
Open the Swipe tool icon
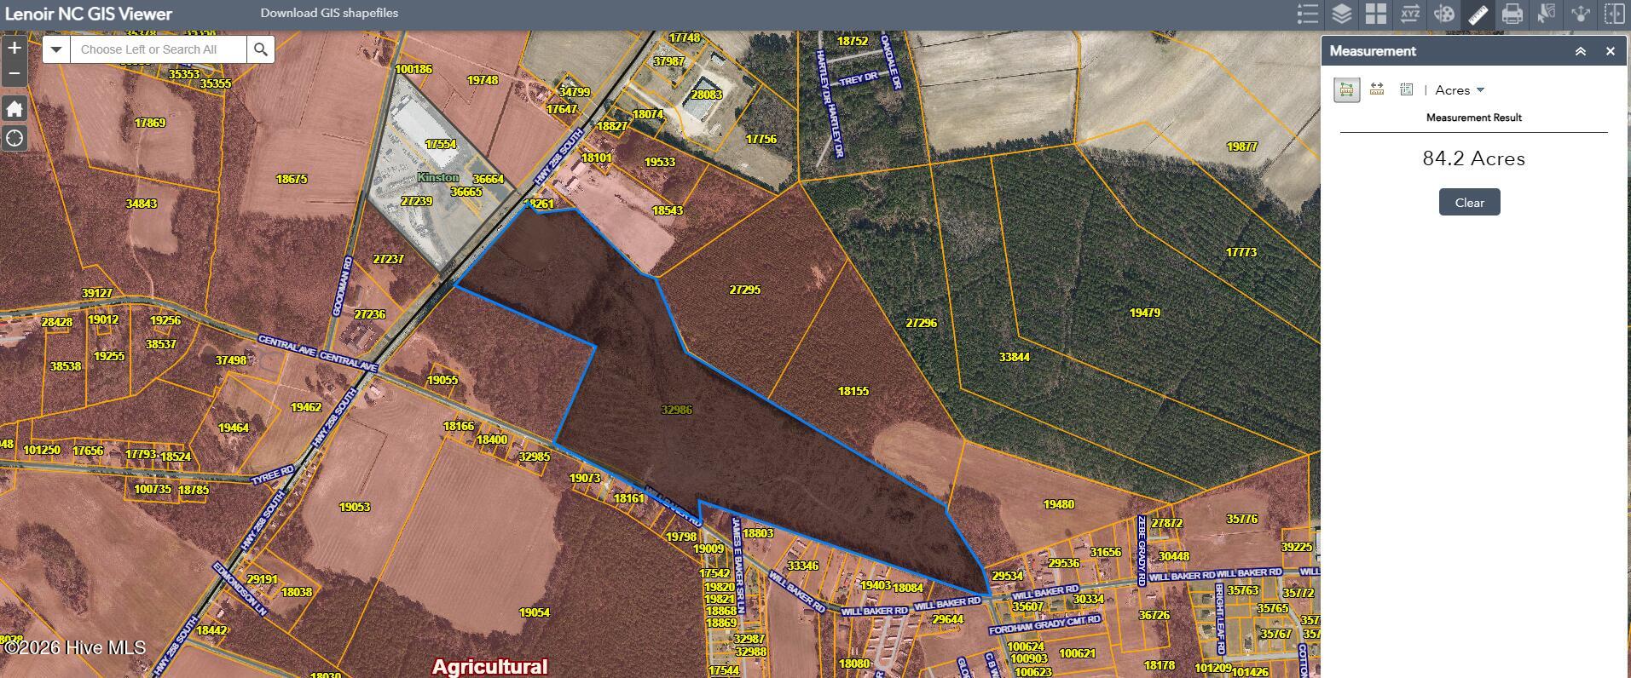pos(1614,14)
